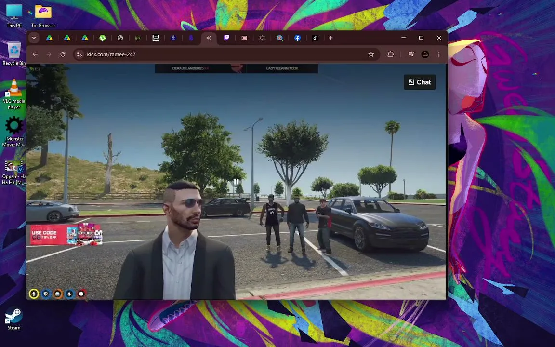Open This PC on the desktop
555x347 pixels.
tap(14, 16)
